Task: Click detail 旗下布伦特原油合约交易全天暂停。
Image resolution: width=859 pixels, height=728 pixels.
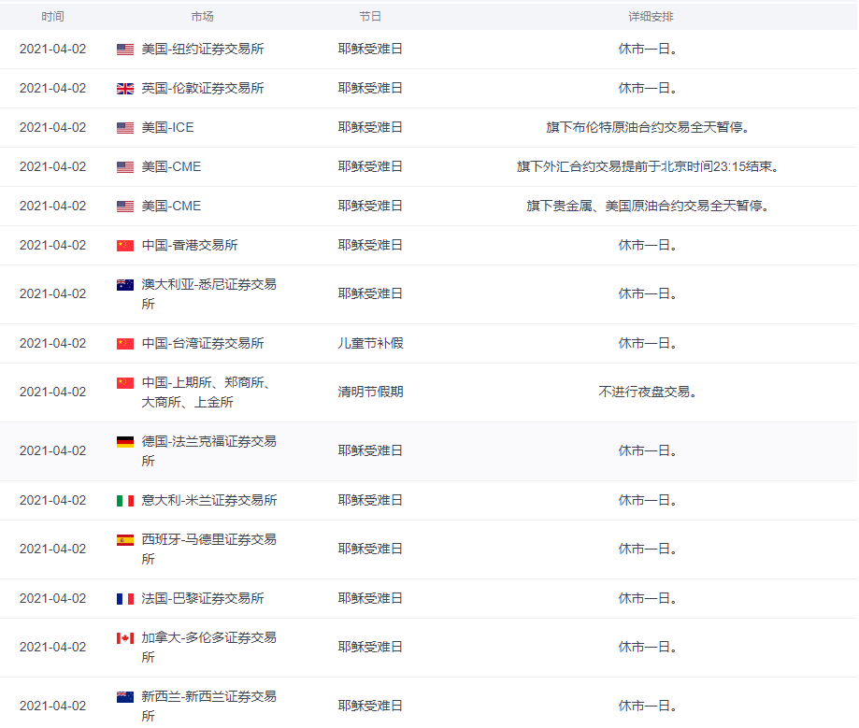Action: pyautogui.click(x=648, y=128)
